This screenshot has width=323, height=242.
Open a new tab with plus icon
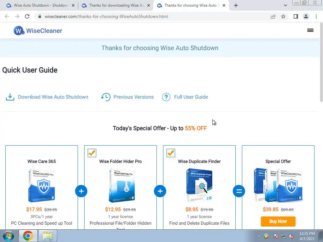coord(236,6)
